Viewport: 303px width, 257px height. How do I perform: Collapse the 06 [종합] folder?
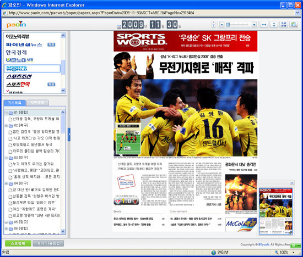[6, 228]
